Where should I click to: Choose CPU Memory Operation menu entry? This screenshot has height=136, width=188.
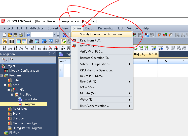click(102, 70)
